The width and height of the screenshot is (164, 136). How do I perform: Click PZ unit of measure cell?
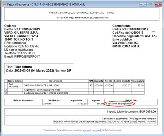point(91,85)
